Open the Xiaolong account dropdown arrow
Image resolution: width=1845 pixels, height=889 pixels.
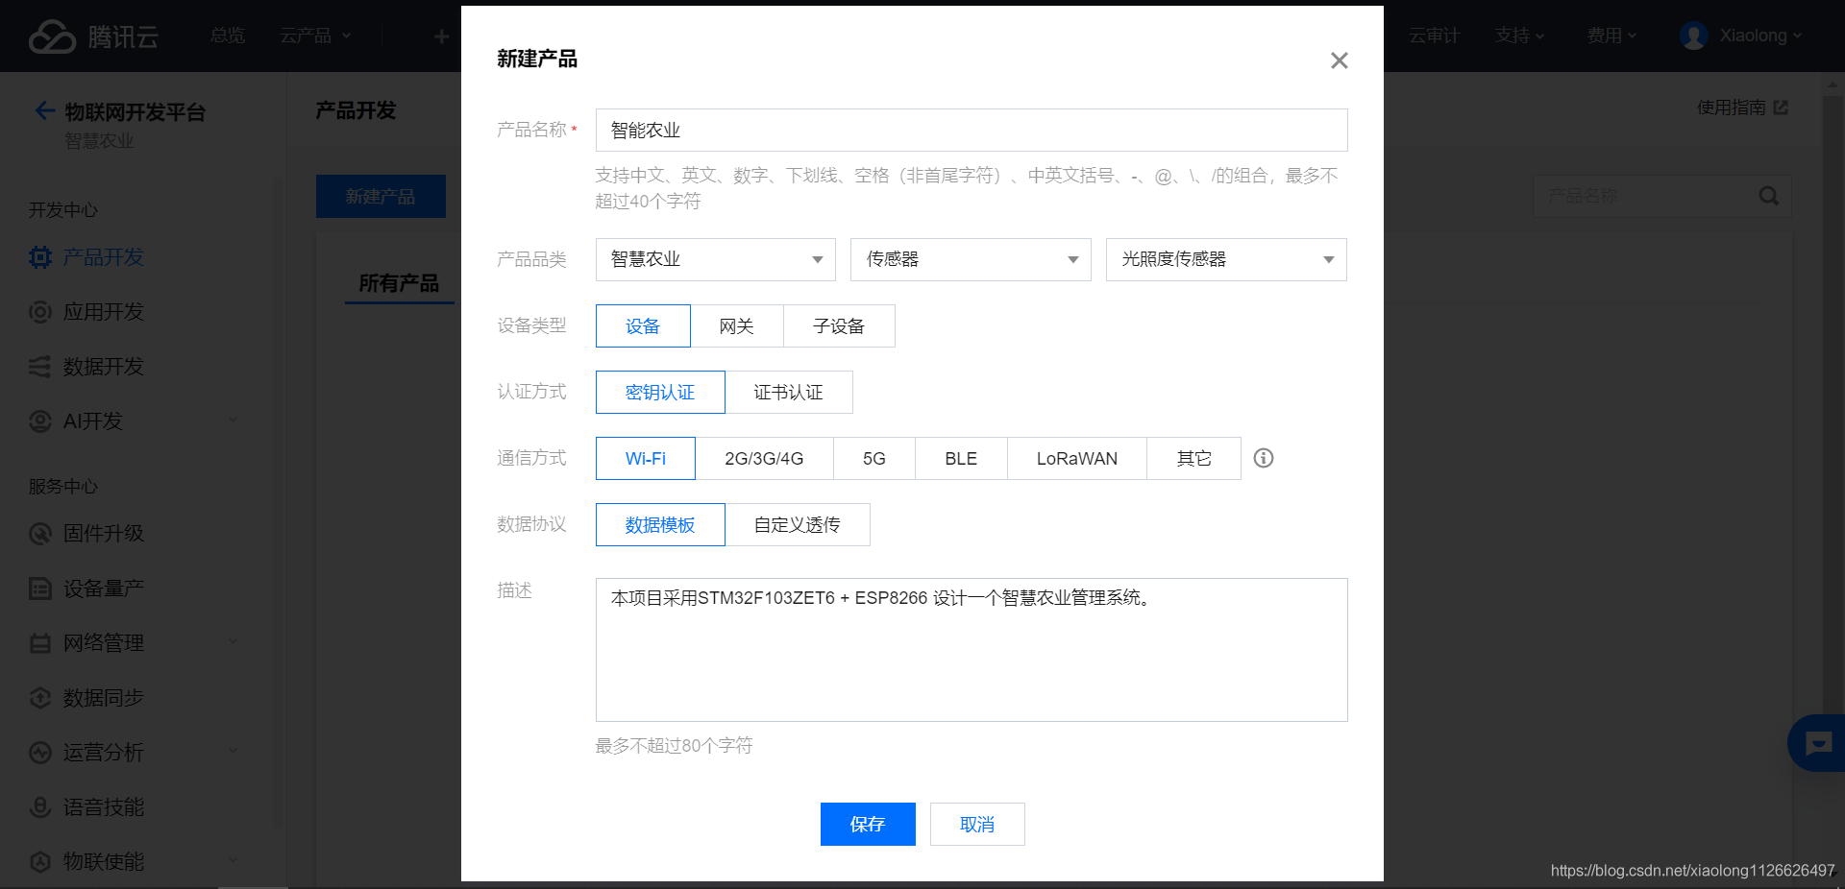tap(1797, 36)
